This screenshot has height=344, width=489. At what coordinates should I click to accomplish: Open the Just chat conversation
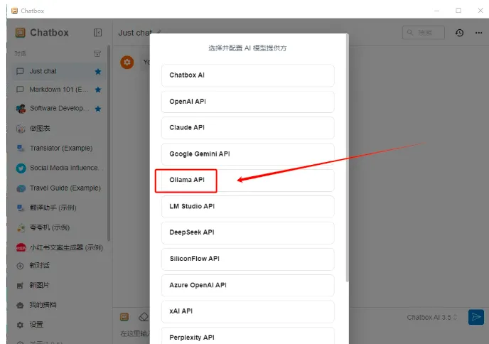click(59, 71)
